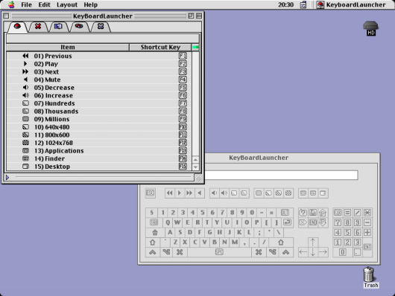
Task: Click the speaker icon beside 04) Mute
Action: [x=25, y=80]
